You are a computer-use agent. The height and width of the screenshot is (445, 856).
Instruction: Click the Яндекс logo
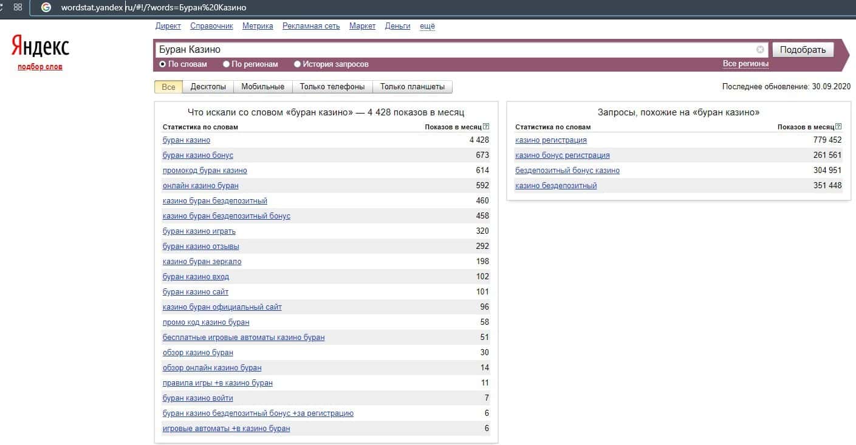tap(40, 46)
